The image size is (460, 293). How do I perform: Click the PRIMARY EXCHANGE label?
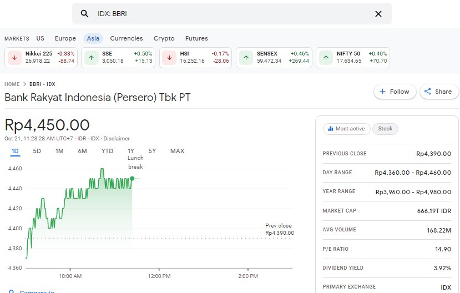click(x=349, y=287)
